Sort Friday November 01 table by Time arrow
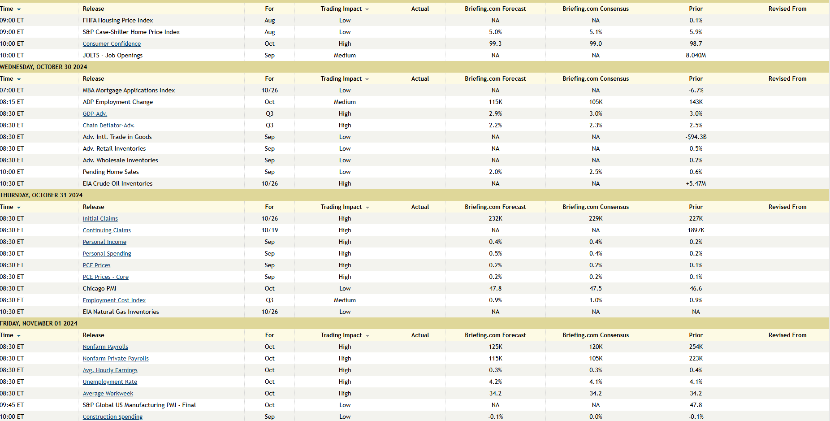This screenshot has height=421, width=830. 19,336
